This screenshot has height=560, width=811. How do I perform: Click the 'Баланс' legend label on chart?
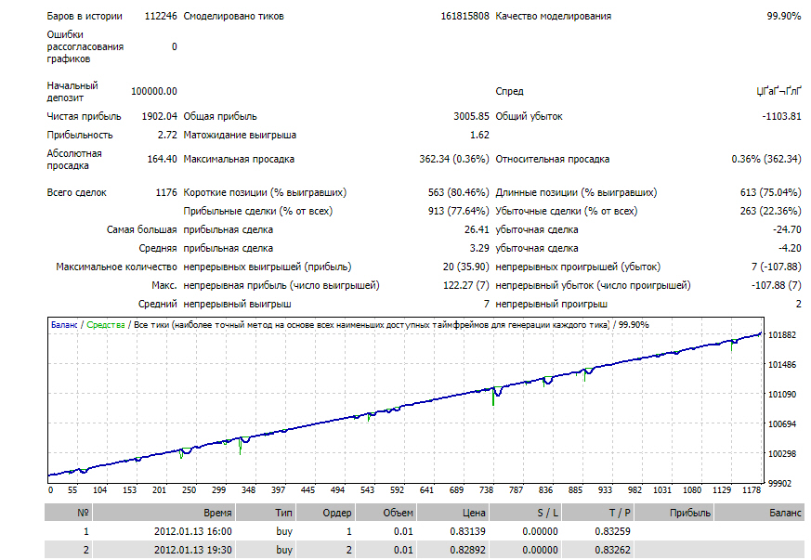point(64,325)
